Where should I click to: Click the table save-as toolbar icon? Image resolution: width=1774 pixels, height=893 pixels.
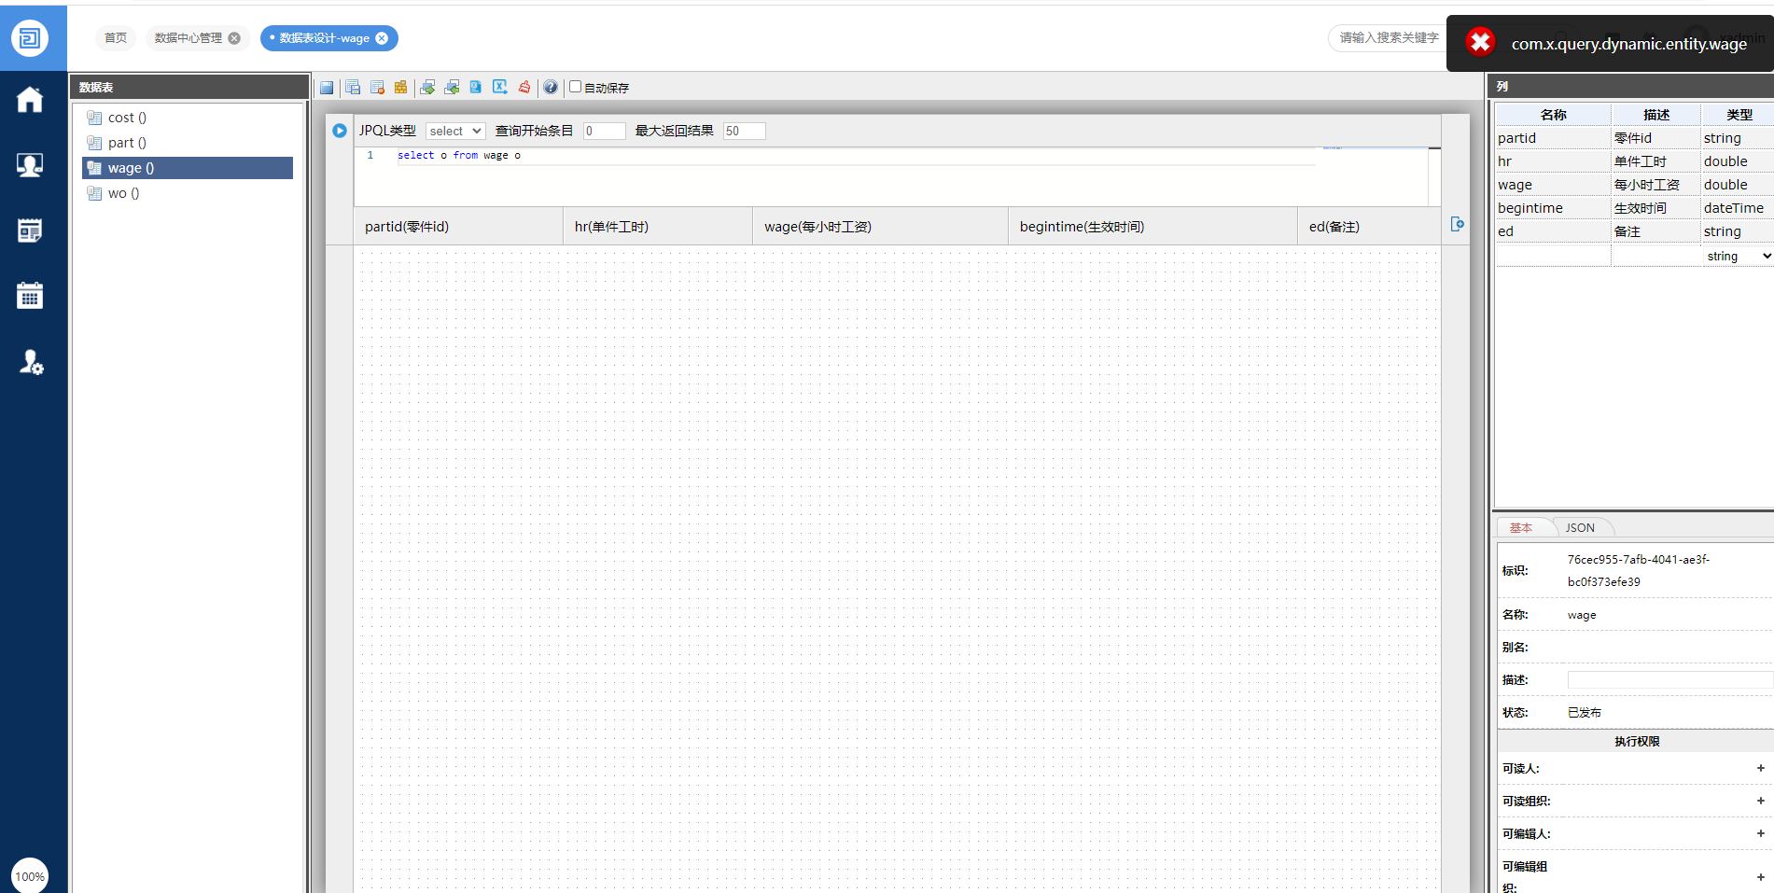[353, 88]
